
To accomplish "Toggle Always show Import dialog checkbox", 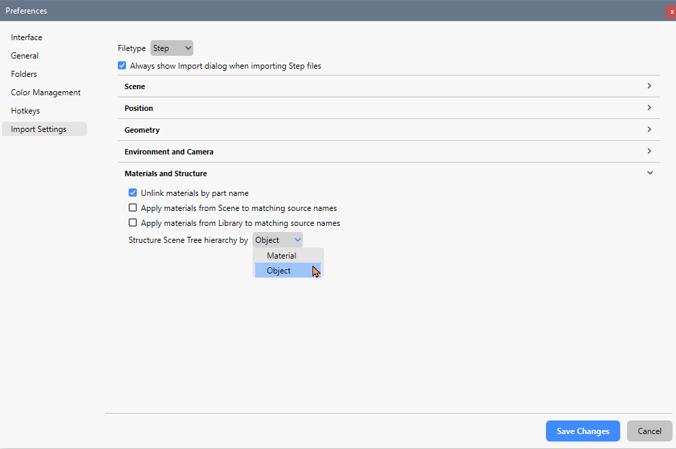I will (x=122, y=65).
